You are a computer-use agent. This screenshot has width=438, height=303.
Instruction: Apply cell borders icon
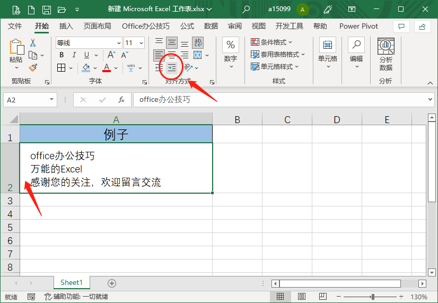61,67
